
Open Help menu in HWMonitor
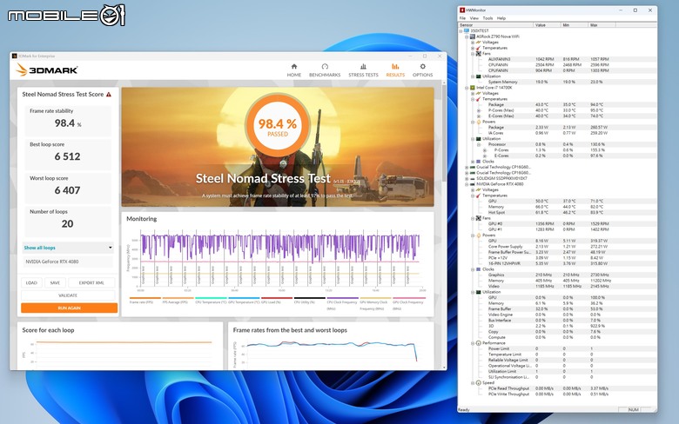(x=501, y=18)
